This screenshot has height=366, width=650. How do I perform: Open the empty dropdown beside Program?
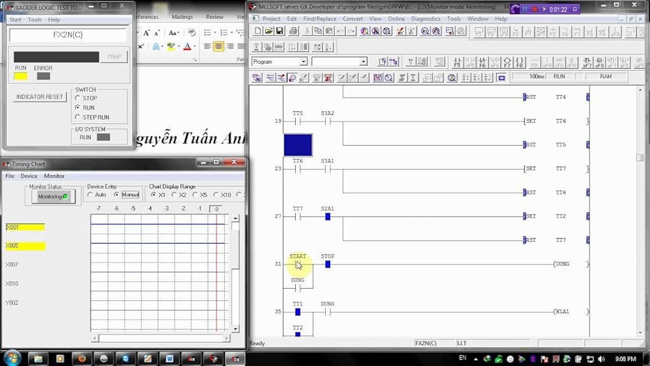click(x=363, y=62)
